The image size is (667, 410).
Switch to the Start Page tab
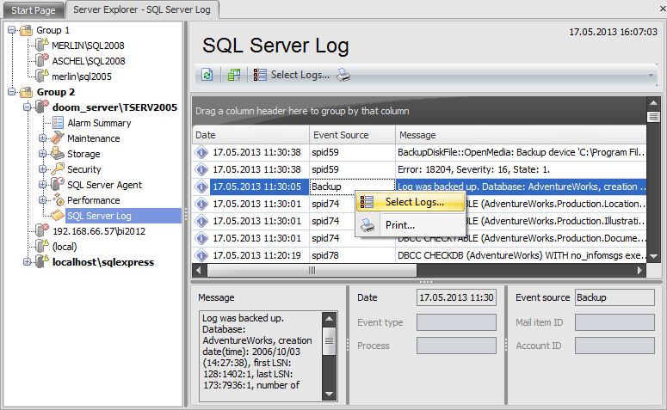(32, 9)
